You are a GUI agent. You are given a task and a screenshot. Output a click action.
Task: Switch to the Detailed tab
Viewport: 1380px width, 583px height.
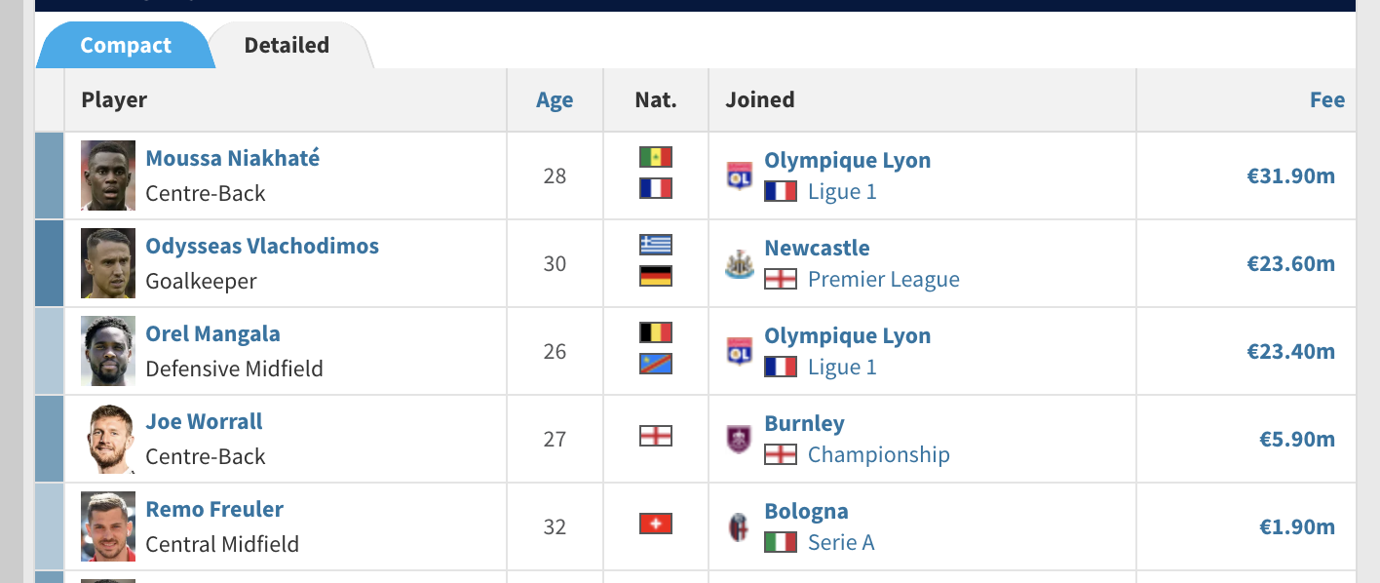point(287,45)
